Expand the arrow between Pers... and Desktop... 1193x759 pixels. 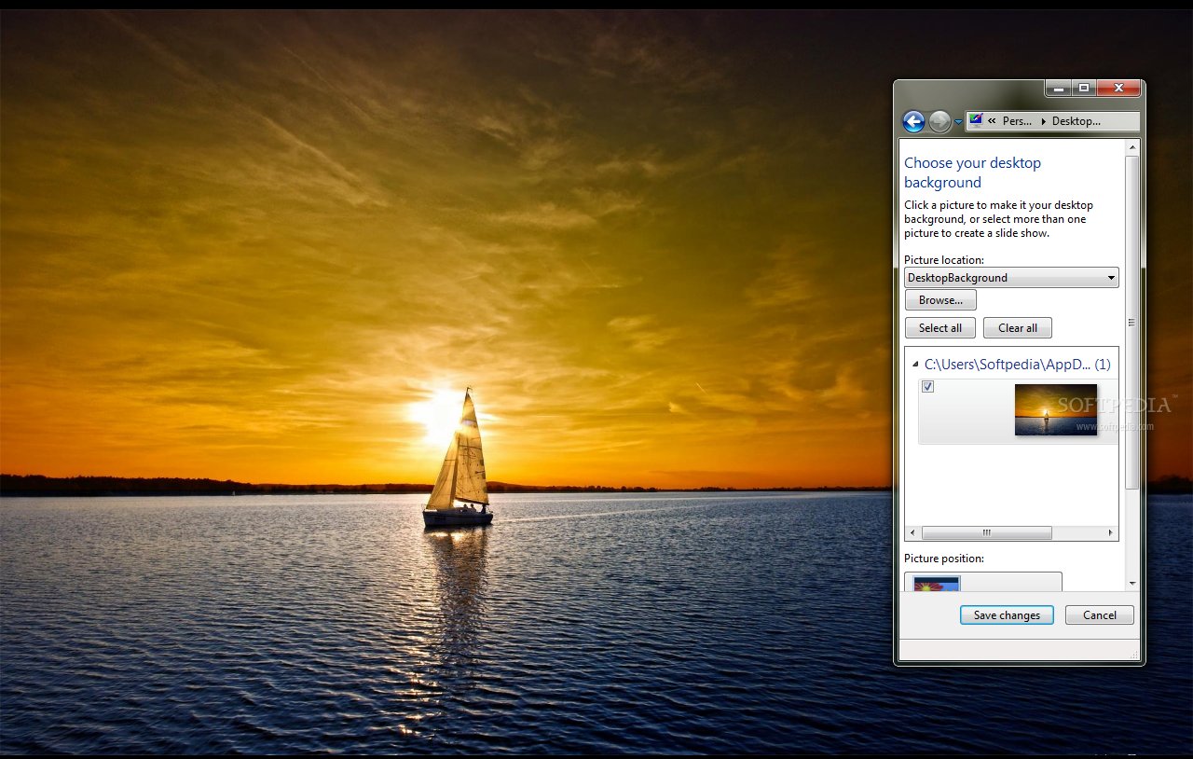click(x=1043, y=121)
